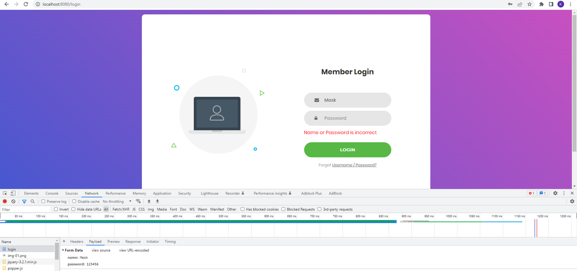Activate the inspect element picker in DevTools

[5, 193]
